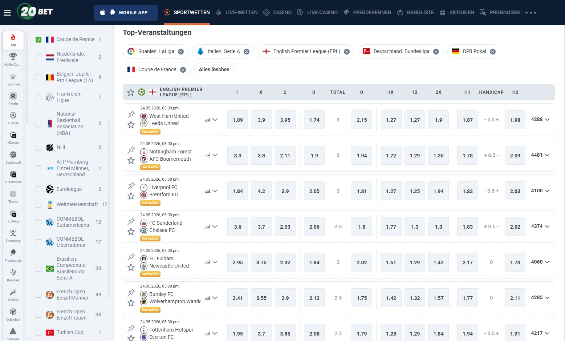Click Alles löschen button
Screen dimensions: 565x341
(214, 70)
